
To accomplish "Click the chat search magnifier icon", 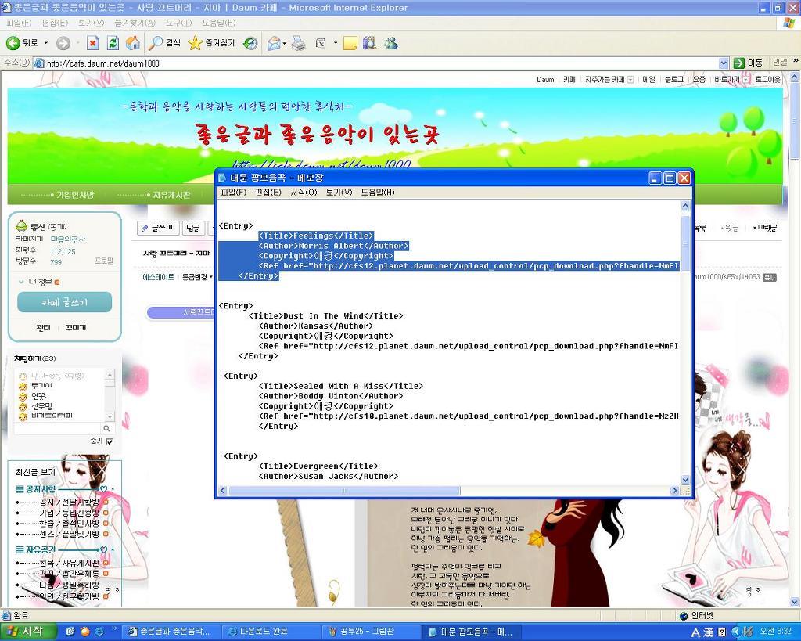I will [107, 428].
